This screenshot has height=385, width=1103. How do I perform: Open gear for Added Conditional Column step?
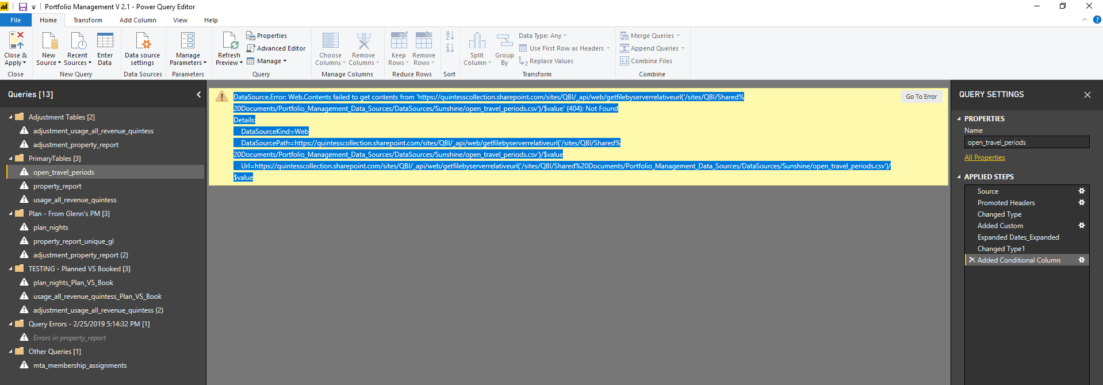[x=1082, y=260]
